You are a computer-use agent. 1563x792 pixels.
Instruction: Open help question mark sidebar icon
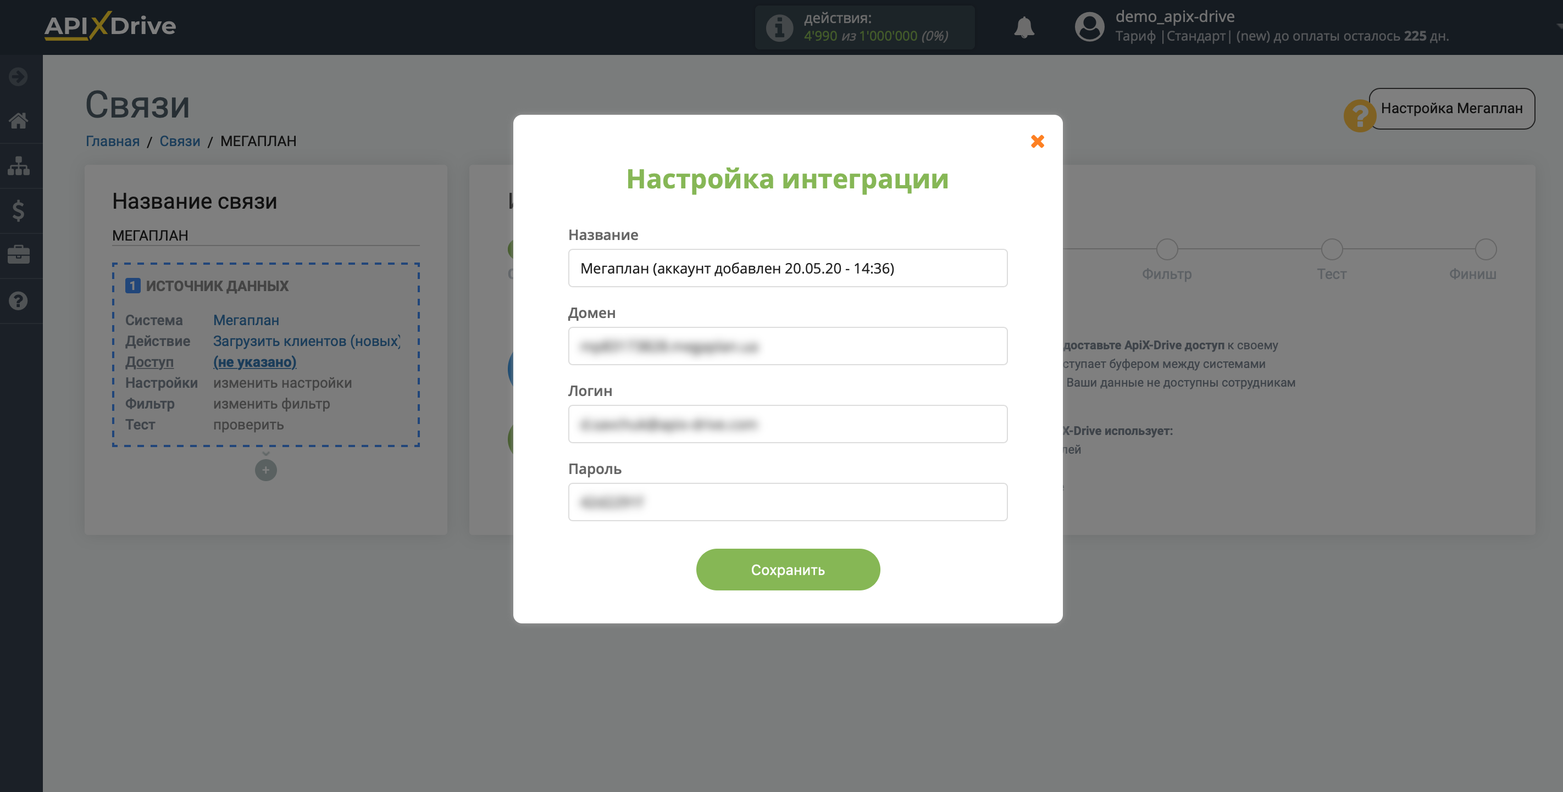coord(18,301)
